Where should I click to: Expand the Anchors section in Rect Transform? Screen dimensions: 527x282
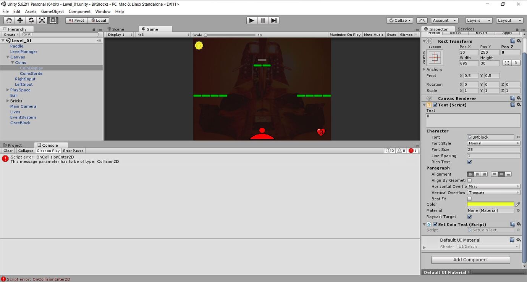pos(424,69)
